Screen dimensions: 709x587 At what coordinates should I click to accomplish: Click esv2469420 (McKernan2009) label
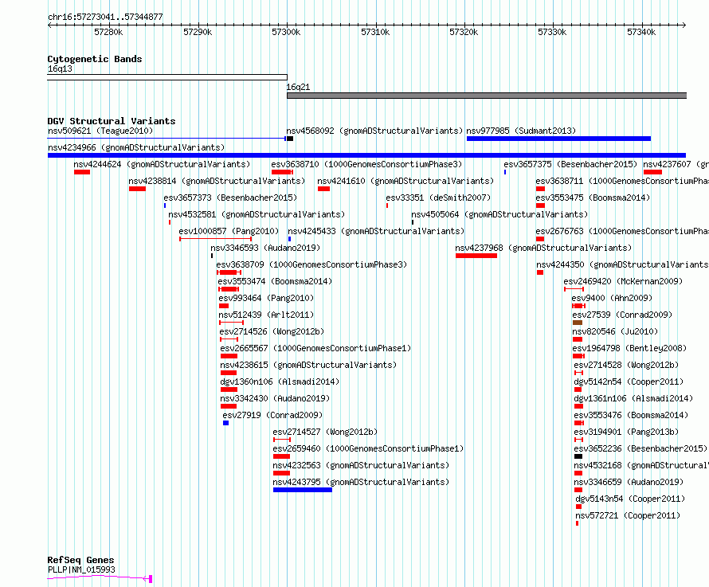[x=623, y=281]
